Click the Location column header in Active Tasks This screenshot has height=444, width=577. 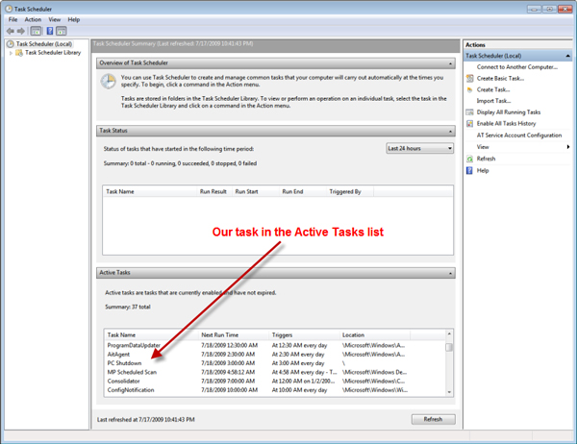pos(375,335)
